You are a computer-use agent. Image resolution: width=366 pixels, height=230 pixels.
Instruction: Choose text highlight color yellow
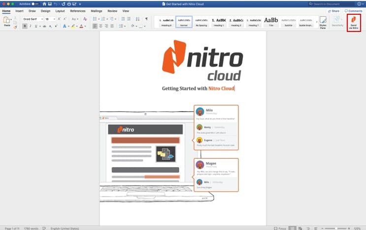[x=73, y=26]
